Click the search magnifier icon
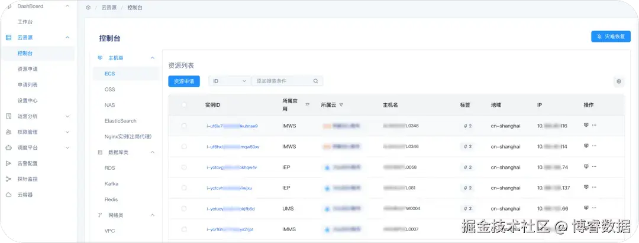 (x=315, y=81)
